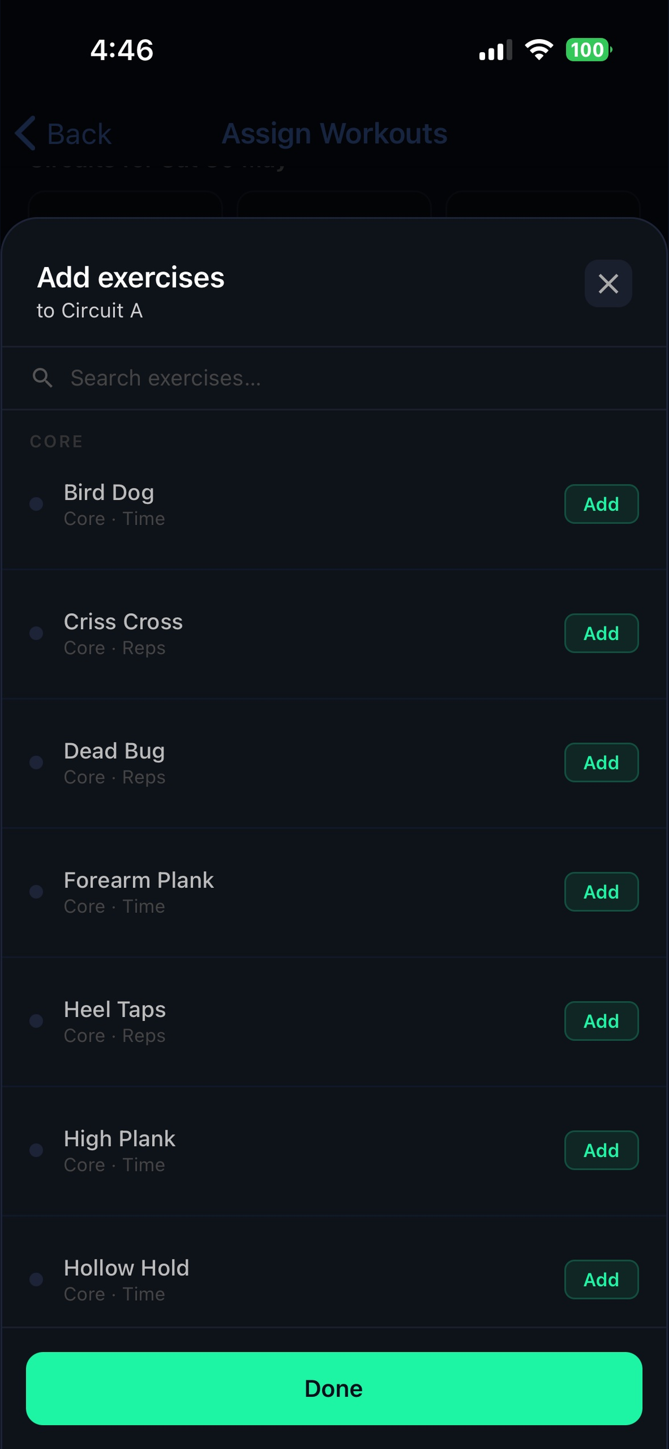Add Hollow Hold exercise
This screenshot has height=1449, width=669.
click(x=601, y=1279)
